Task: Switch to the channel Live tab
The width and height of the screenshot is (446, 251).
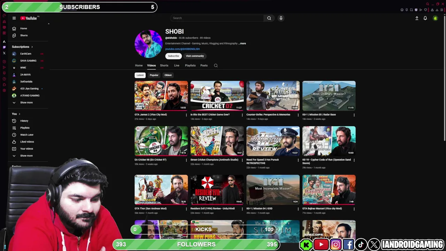Action: click(x=177, y=66)
